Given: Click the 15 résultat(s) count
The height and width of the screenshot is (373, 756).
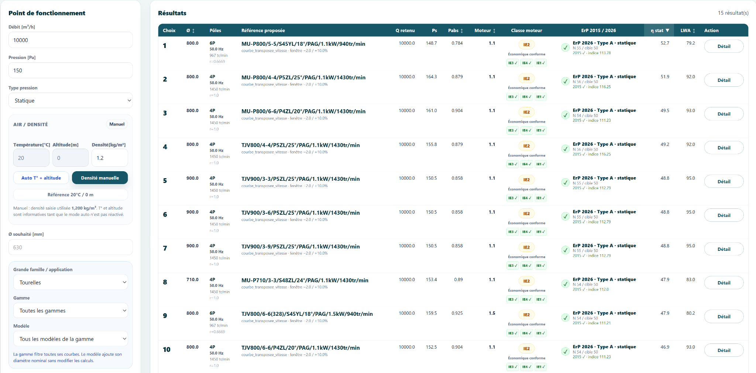Looking at the screenshot, I should click(733, 13).
